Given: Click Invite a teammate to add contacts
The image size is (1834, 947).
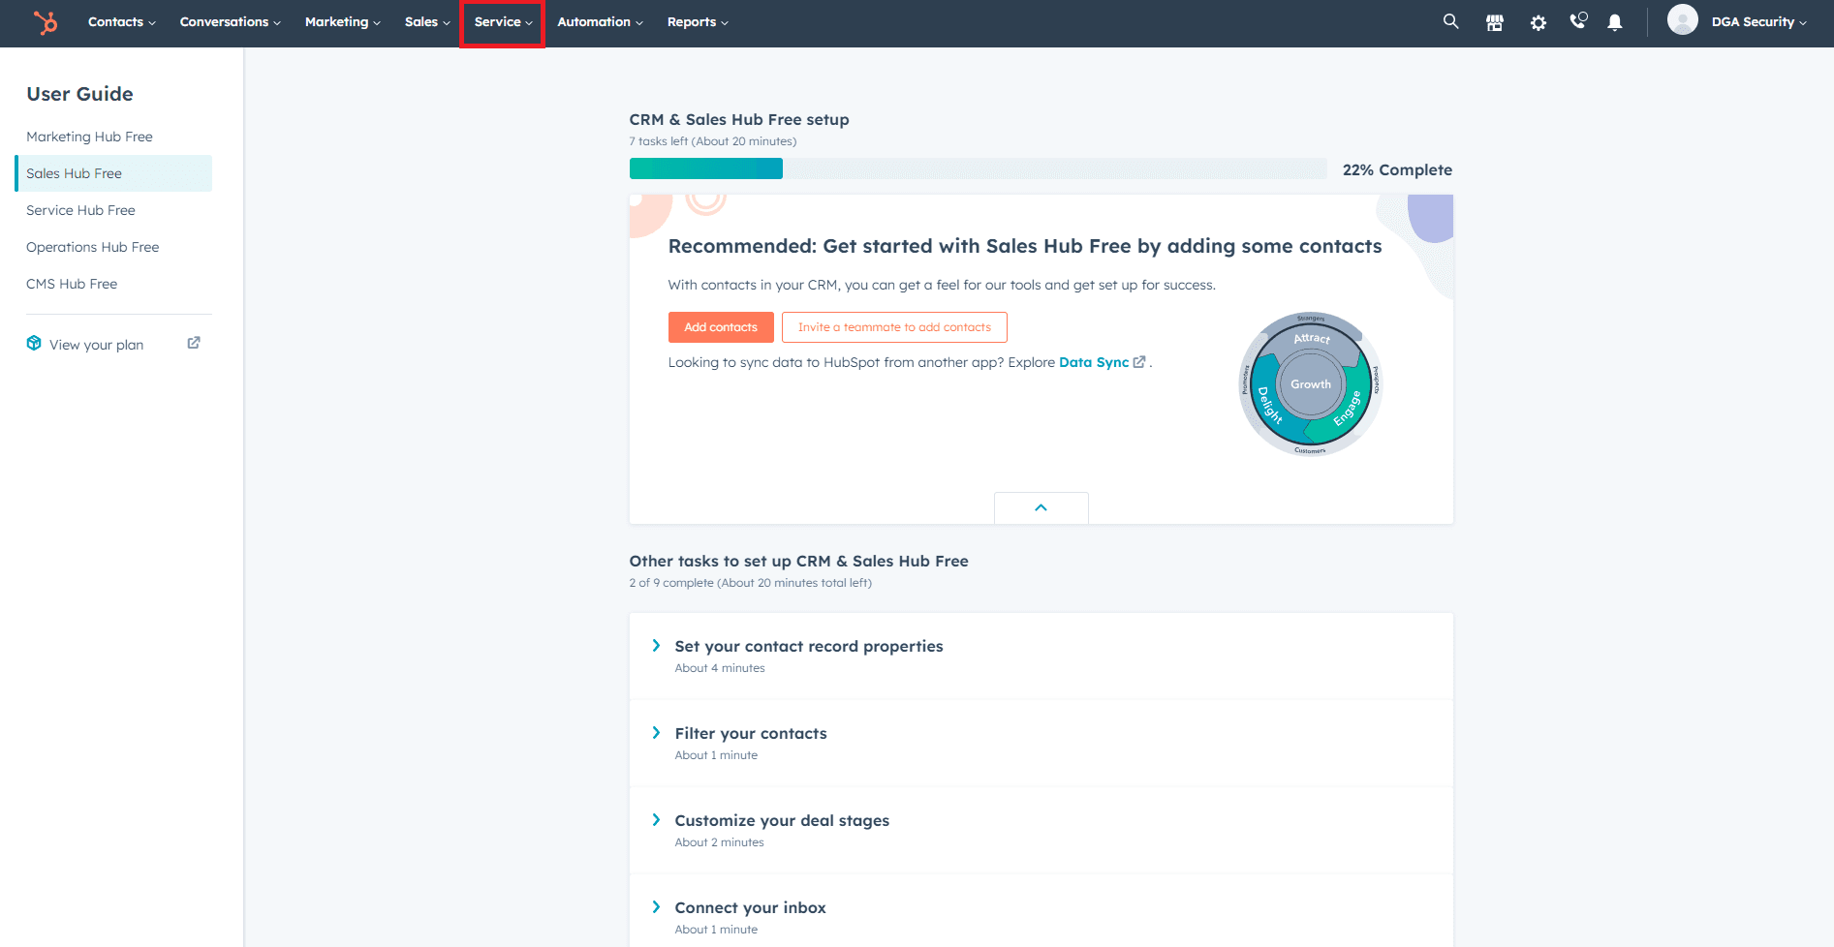Looking at the screenshot, I should click(x=894, y=327).
